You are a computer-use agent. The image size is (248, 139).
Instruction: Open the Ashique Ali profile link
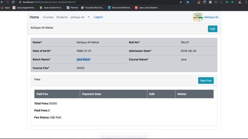tap(211, 17)
